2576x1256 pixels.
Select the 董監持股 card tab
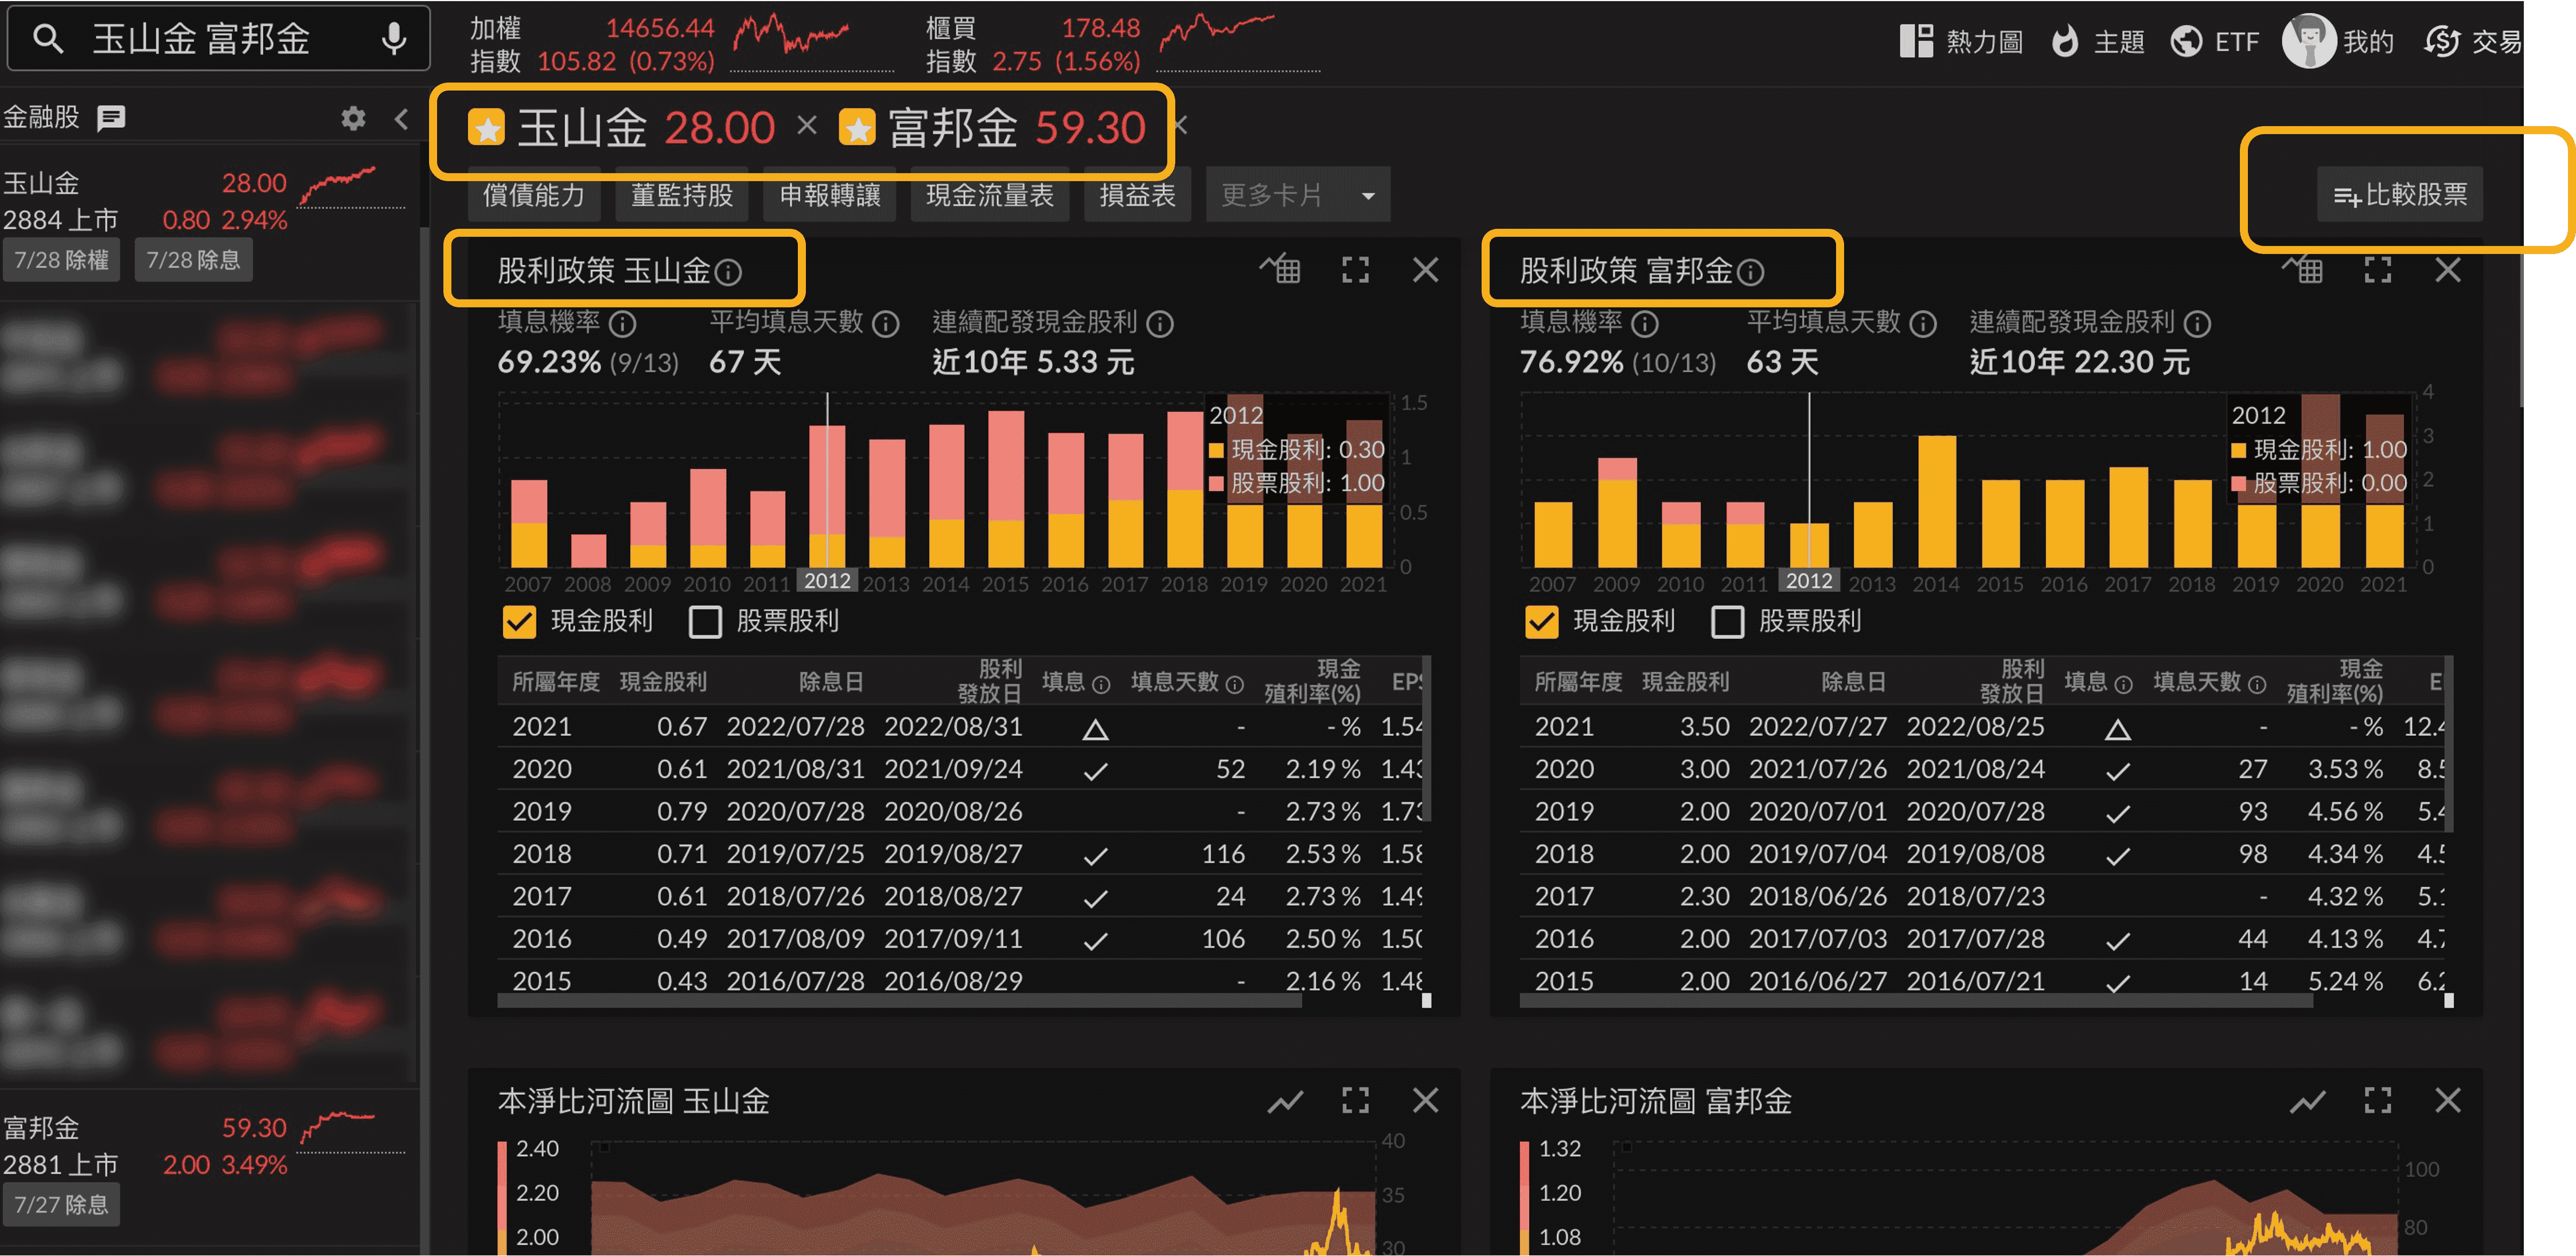click(682, 195)
